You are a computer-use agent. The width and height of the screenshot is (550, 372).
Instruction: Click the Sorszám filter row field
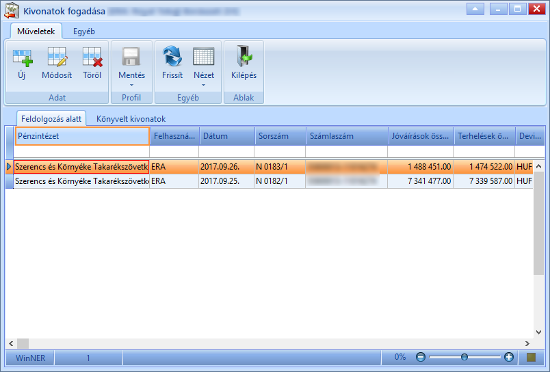(280, 151)
